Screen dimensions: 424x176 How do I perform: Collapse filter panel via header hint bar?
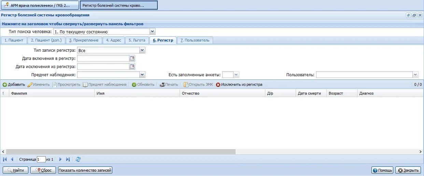(212, 24)
